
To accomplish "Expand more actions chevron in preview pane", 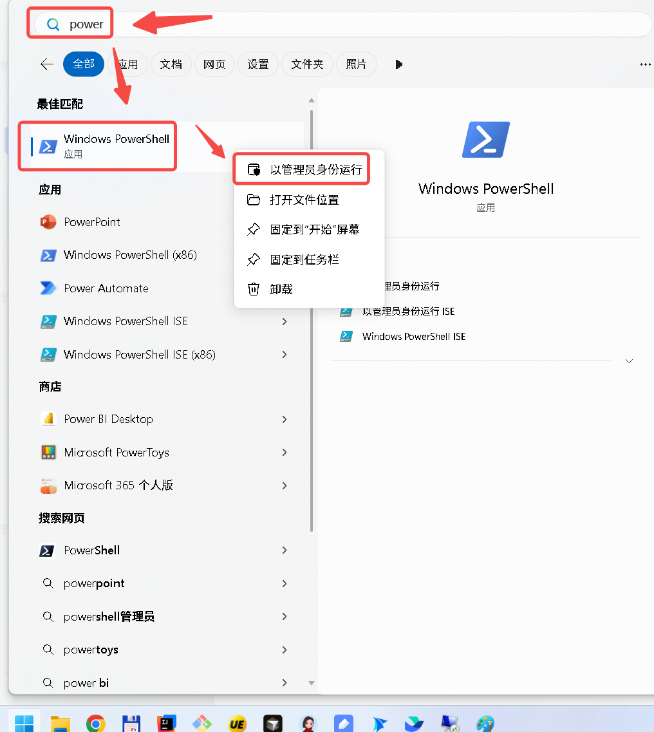I will pos(629,361).
